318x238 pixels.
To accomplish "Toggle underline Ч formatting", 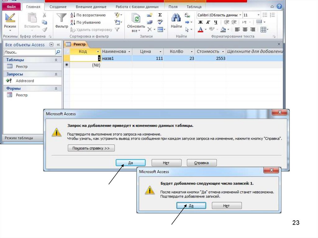I will [216, 22].
